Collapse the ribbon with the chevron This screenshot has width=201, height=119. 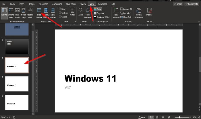tap(199, 22)
